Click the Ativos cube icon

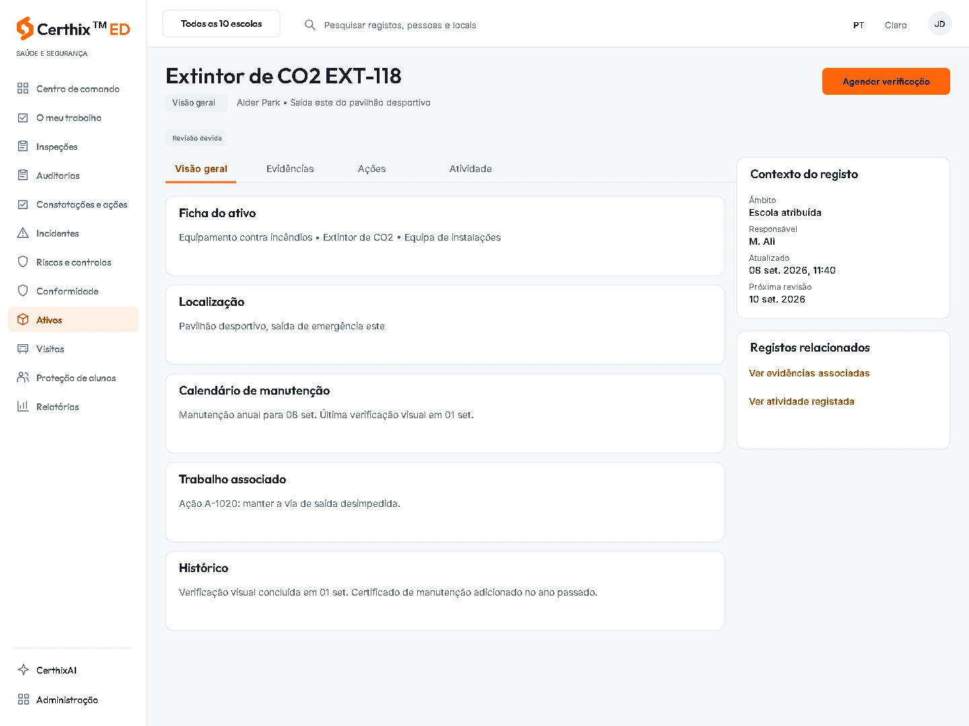[23, 320]
